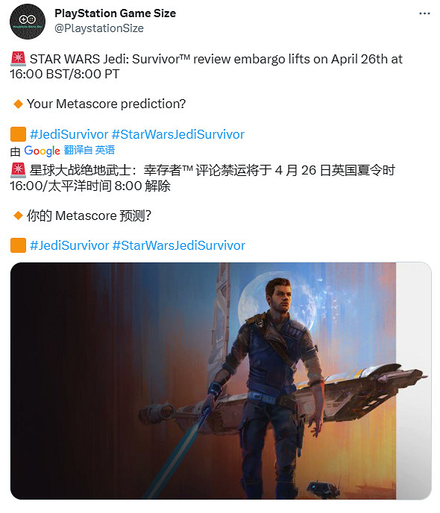Click the 翻译自 英语 translation link
Screen dimensions: 440x513
click(89, 150)
